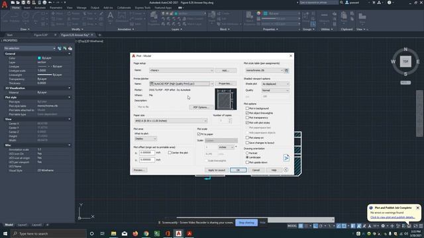Click the ViewCube TOP face
The image size is (424, 238).
(405, 61)
